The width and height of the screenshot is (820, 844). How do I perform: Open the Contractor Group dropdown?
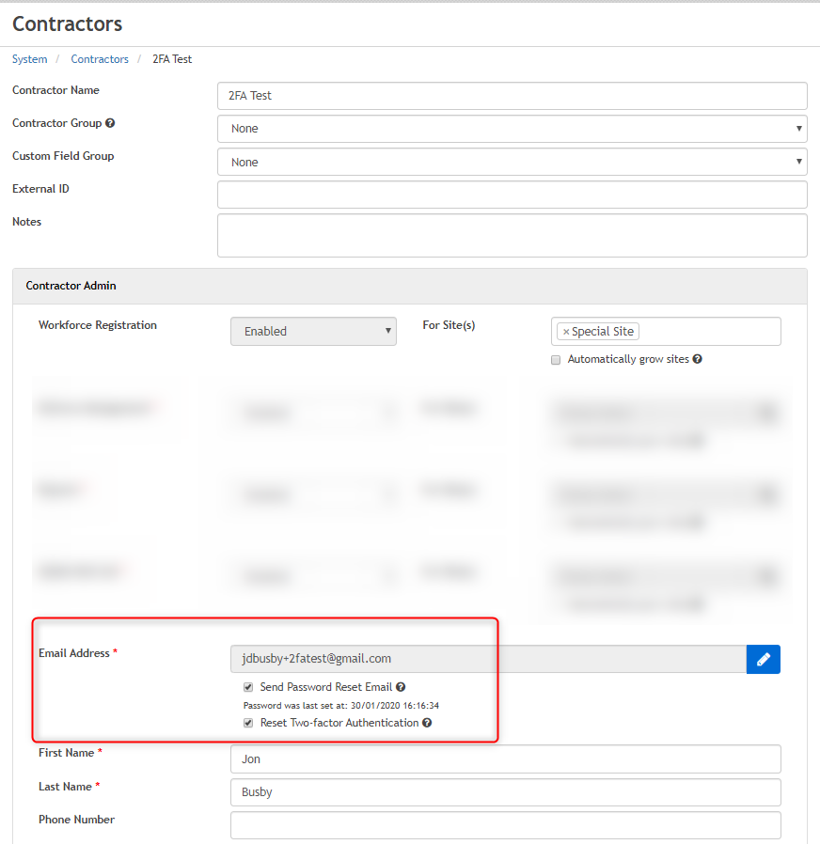point(512,129)
